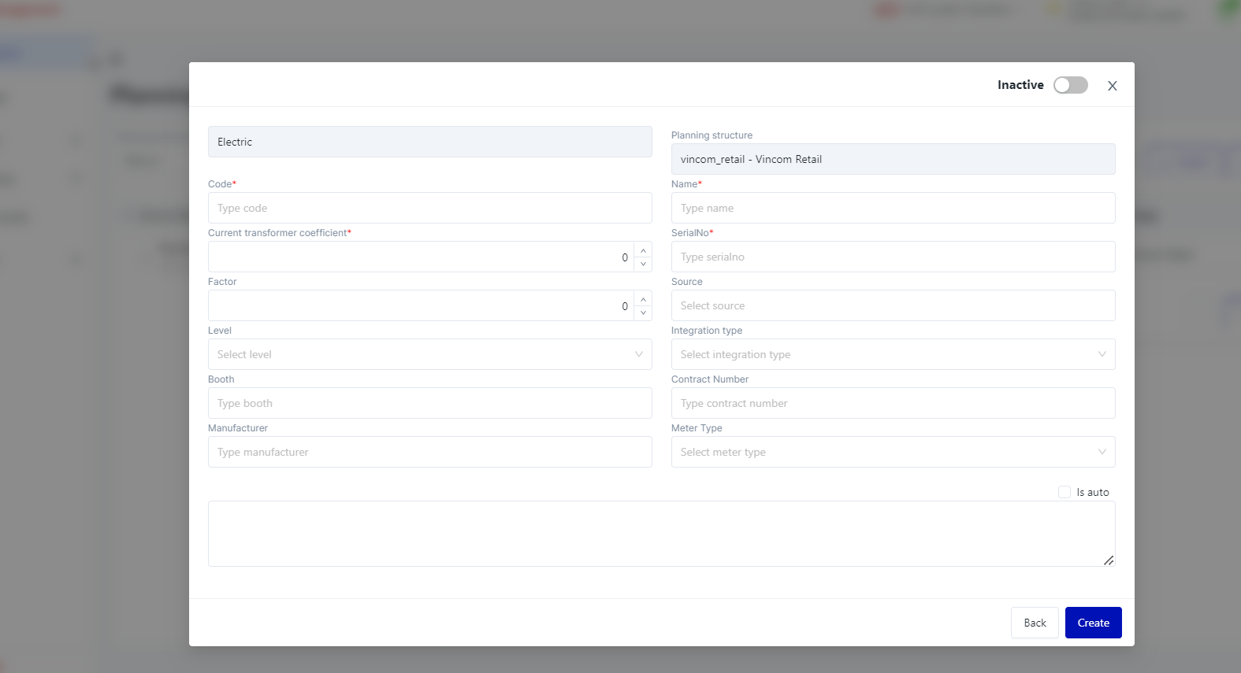Click the Back button
This screenshot has height=673, width=1241.
tap(1035, 623)
